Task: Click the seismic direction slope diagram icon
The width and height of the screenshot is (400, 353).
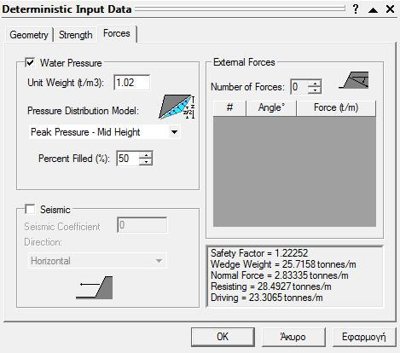Action: tap(95, 287)
